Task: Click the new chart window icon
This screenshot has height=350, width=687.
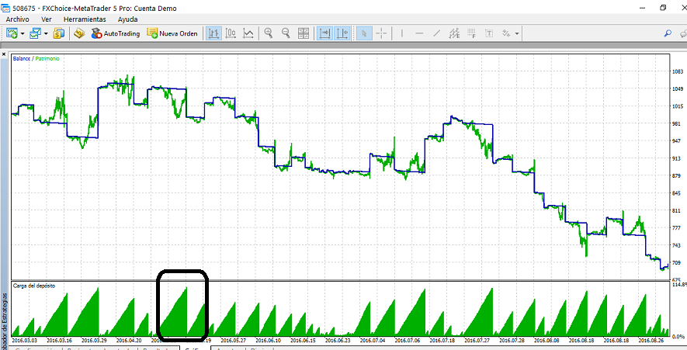Action: 12,33
